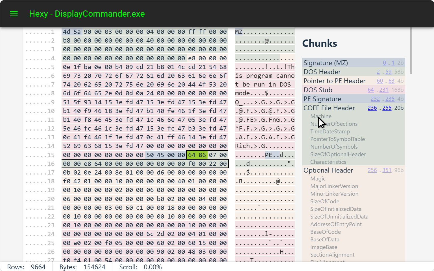Select the Signature (MZ) chunk
This screenshot has width=434, height=271.
354,63
